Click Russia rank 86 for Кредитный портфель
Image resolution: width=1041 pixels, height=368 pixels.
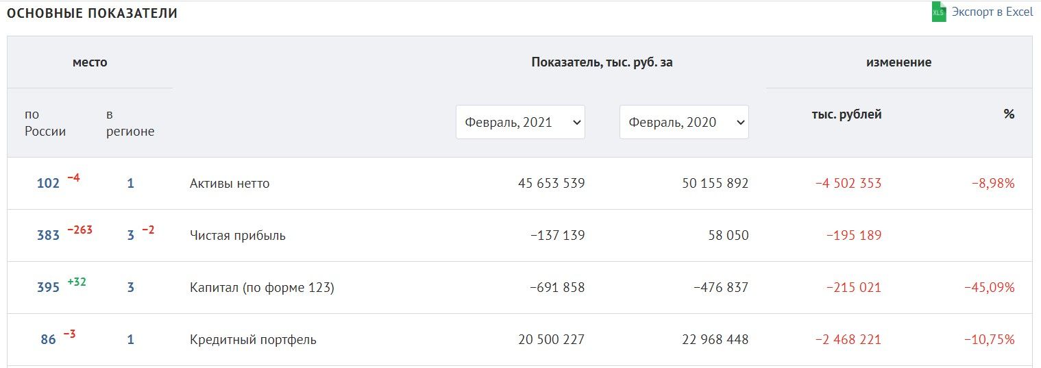[x=48, y=340]
